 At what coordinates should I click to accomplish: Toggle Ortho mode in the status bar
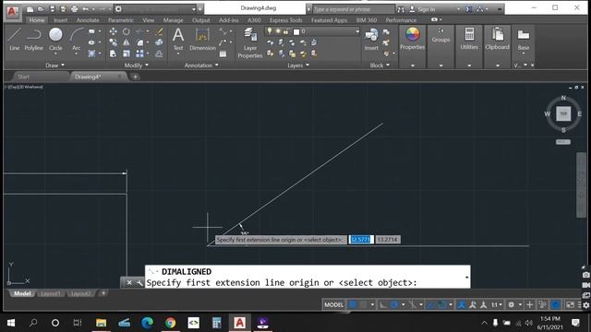coord(383,304)
